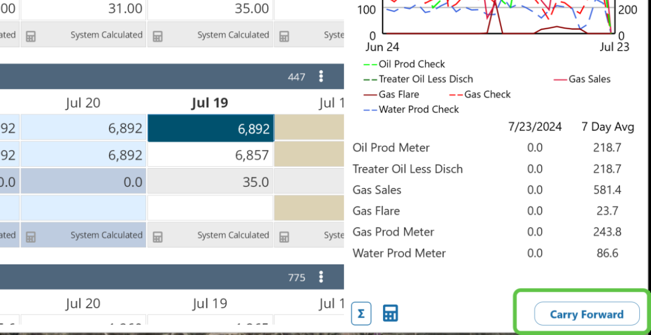Open the large calculator icon beside sigma
651x335 pixels.
tap(390, 313)
